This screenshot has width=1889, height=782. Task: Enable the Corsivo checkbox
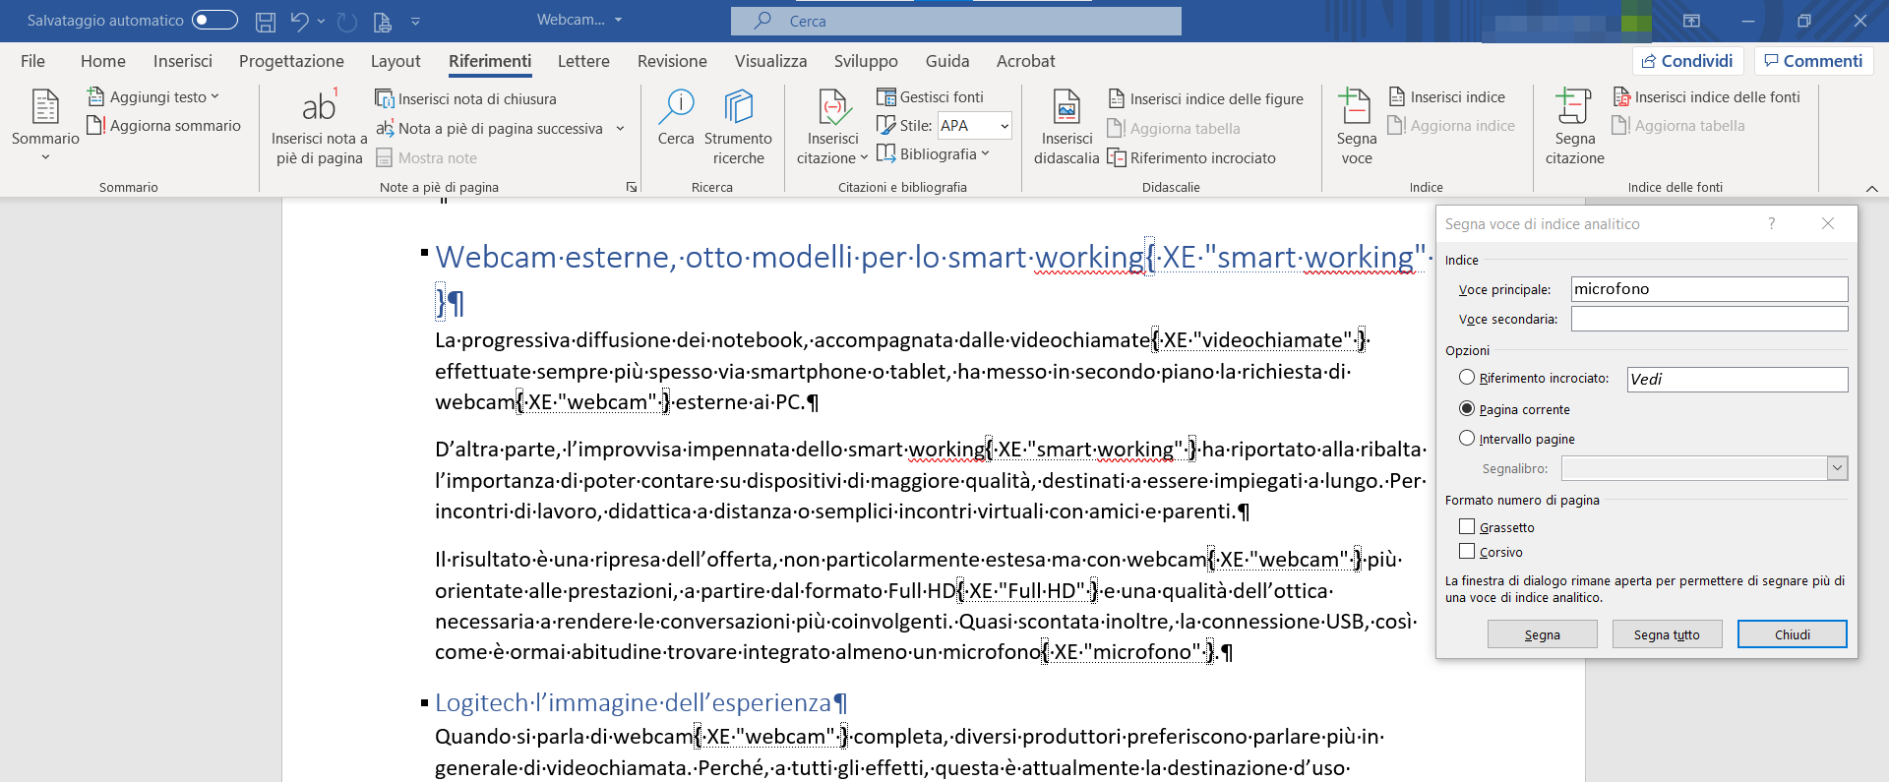[1467, 552]
